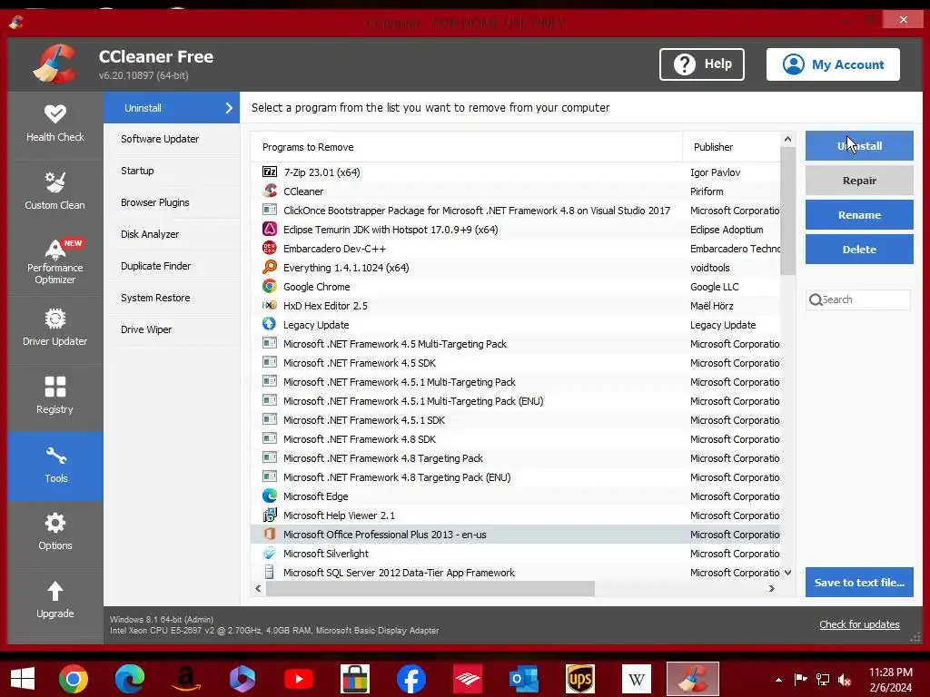This screenshot has height=697, width=930.
Task: Click the muted volume tray icon
Action: click(844, 680)
